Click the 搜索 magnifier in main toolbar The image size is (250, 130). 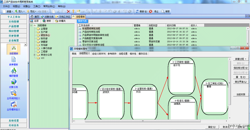point(165,11)
